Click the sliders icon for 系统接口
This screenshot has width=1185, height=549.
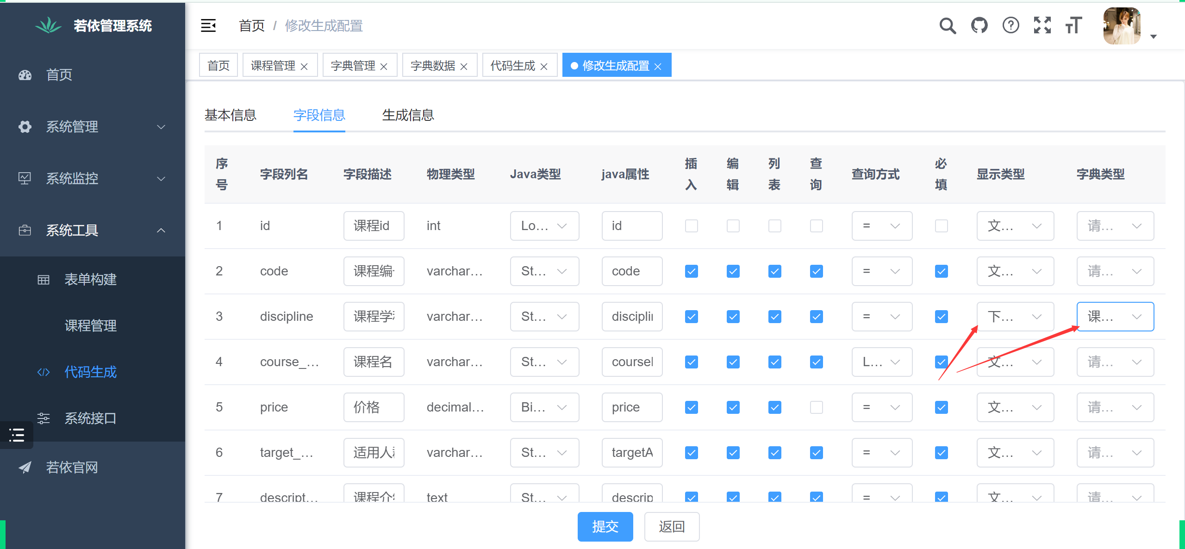click(x=44, y=418)
